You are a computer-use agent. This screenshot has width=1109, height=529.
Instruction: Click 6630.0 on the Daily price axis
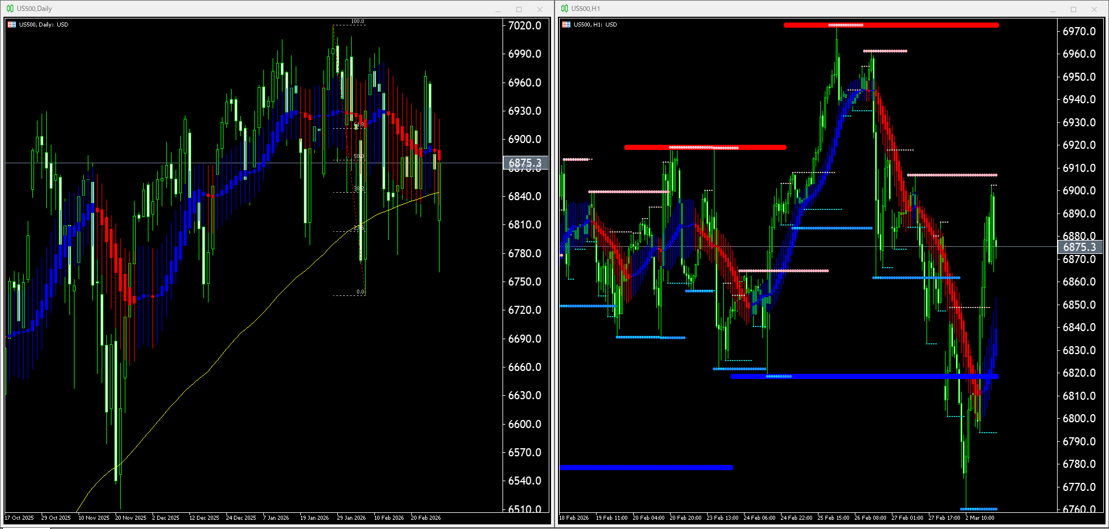pyautogui.click(x=524, y=395)
